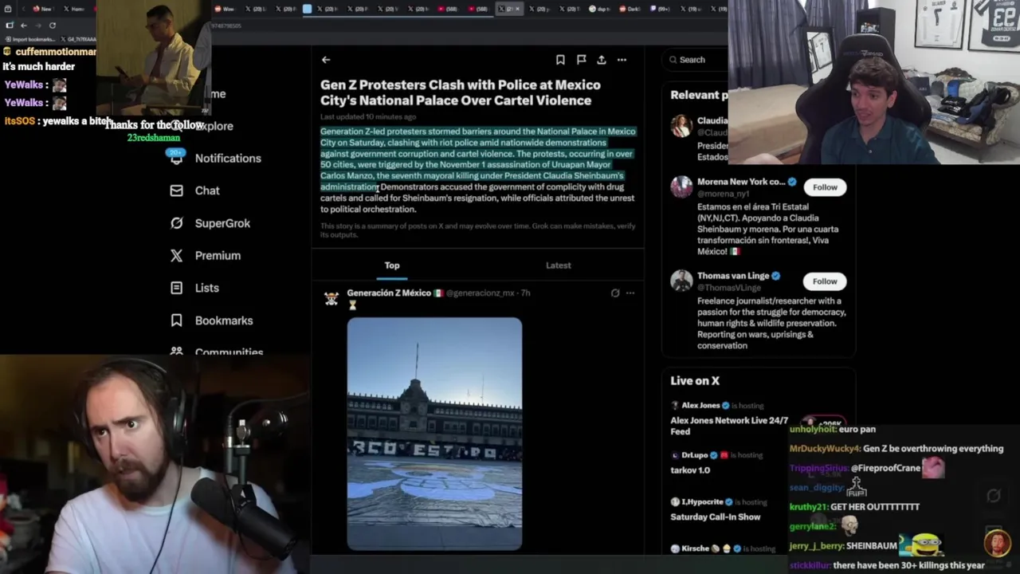The image size is (1020, 574).
Task: Open Bookmarks in X sidebar
Action: (212, 320)
